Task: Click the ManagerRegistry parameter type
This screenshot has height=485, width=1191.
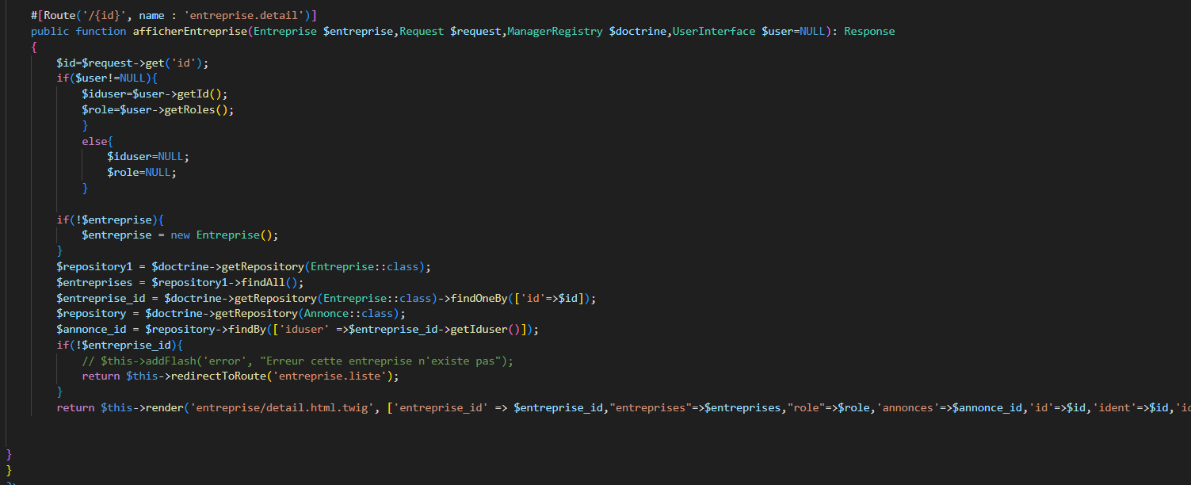Action: tap(555, 32)
